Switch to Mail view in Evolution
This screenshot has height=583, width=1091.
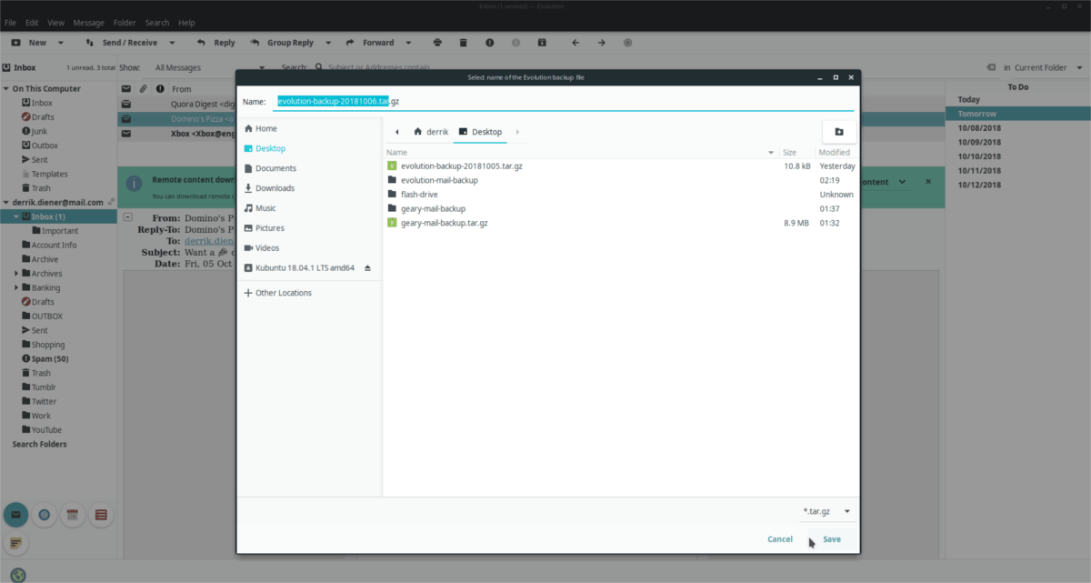click(x=15, y=515)
